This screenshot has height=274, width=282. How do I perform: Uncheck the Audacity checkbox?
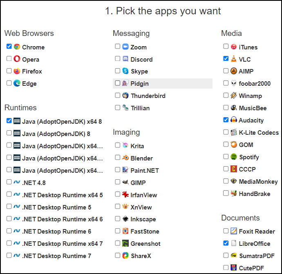tap(226, 120)
